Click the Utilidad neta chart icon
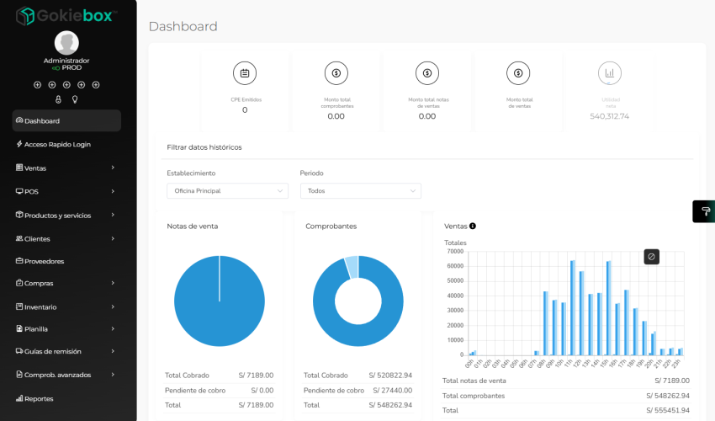 pyautogui.click(x=609, y=73)
